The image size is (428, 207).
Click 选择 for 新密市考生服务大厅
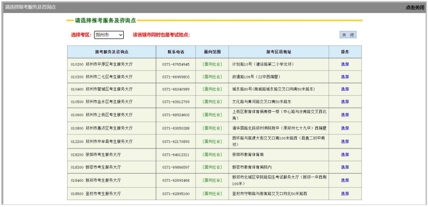point(344,167)
